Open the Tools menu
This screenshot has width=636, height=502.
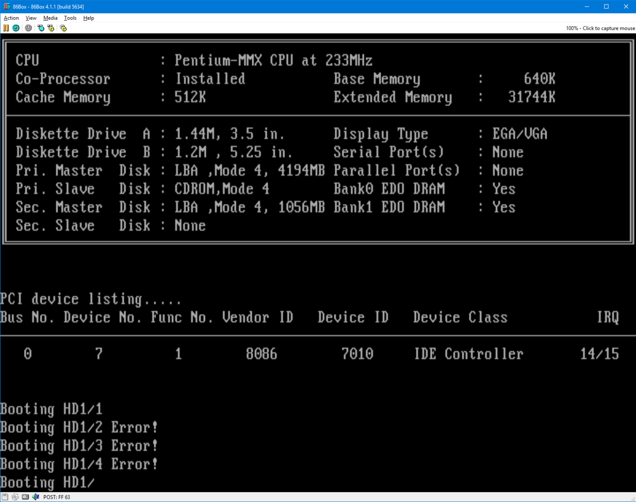[70, 18]
